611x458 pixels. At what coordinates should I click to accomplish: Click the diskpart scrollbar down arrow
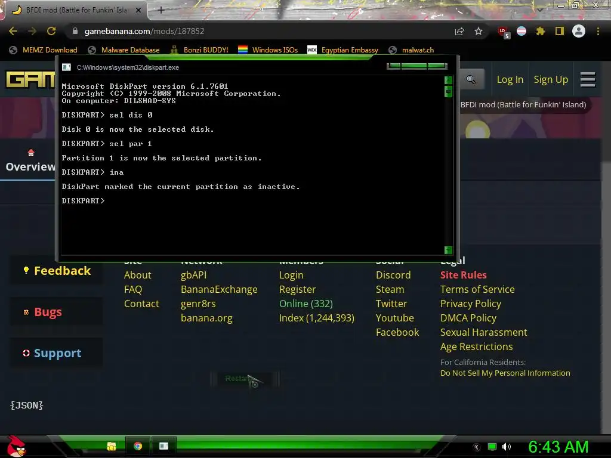(x=448, y=250)
